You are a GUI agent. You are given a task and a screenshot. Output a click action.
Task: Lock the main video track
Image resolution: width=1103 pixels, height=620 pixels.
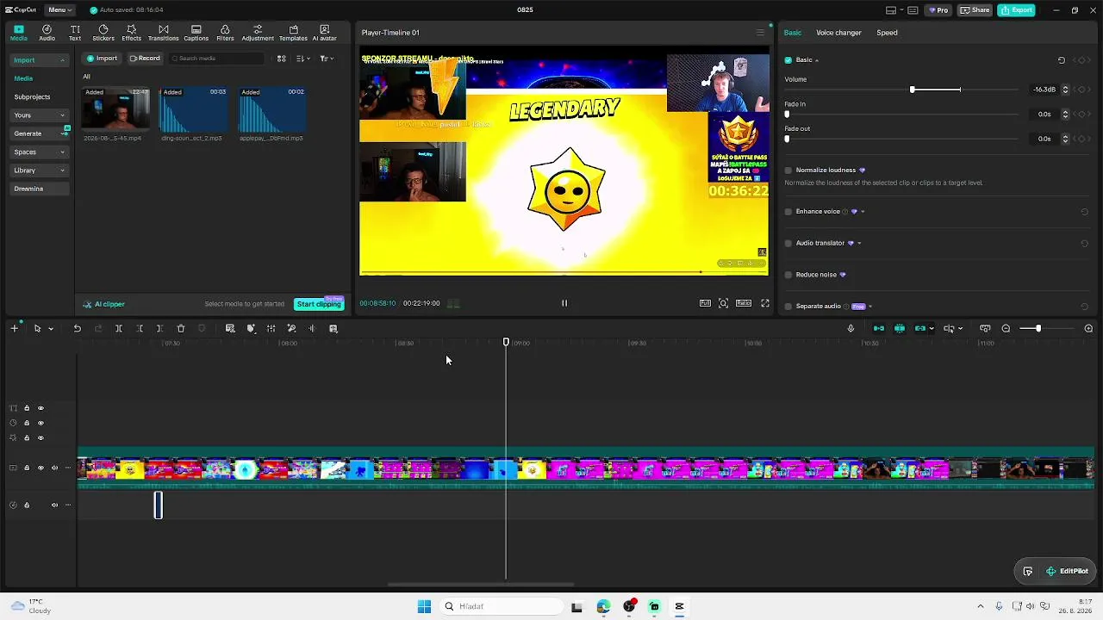27,468
